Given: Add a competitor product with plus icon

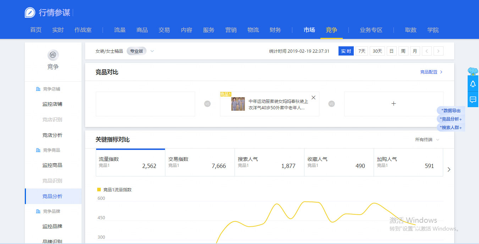Looking at the screenshot, I should coord(393,104).
